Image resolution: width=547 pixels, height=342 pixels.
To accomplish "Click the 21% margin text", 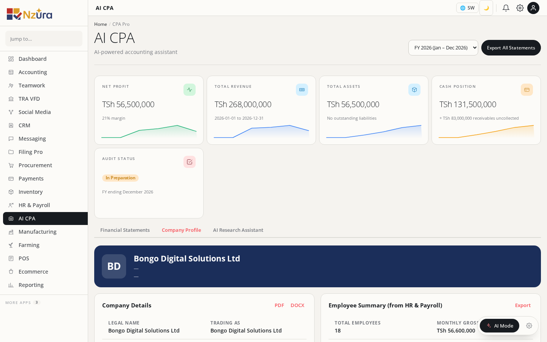I will [114, 118].
